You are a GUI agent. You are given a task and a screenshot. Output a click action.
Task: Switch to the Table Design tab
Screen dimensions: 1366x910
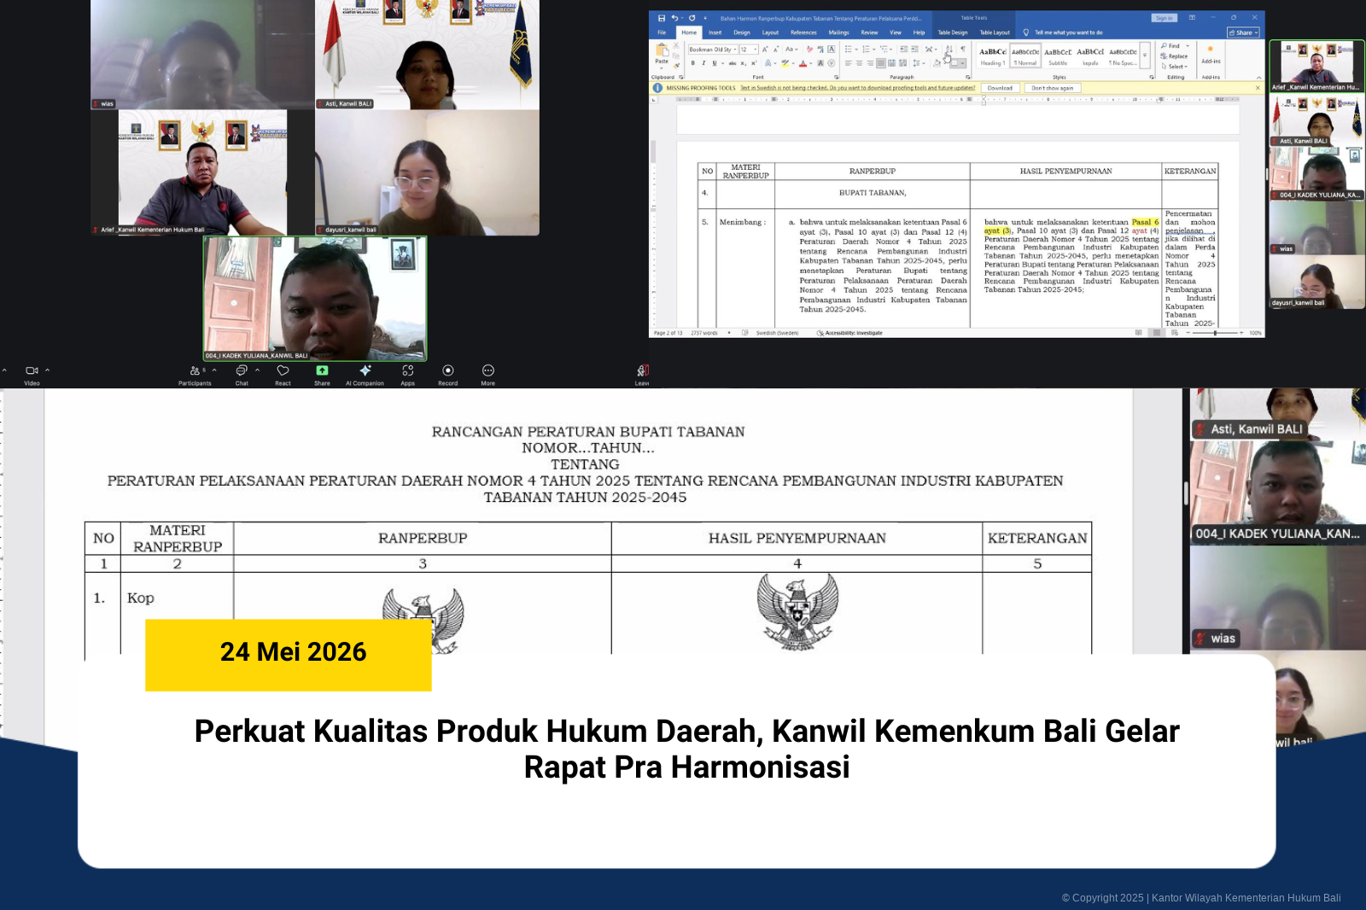(953, 32)
